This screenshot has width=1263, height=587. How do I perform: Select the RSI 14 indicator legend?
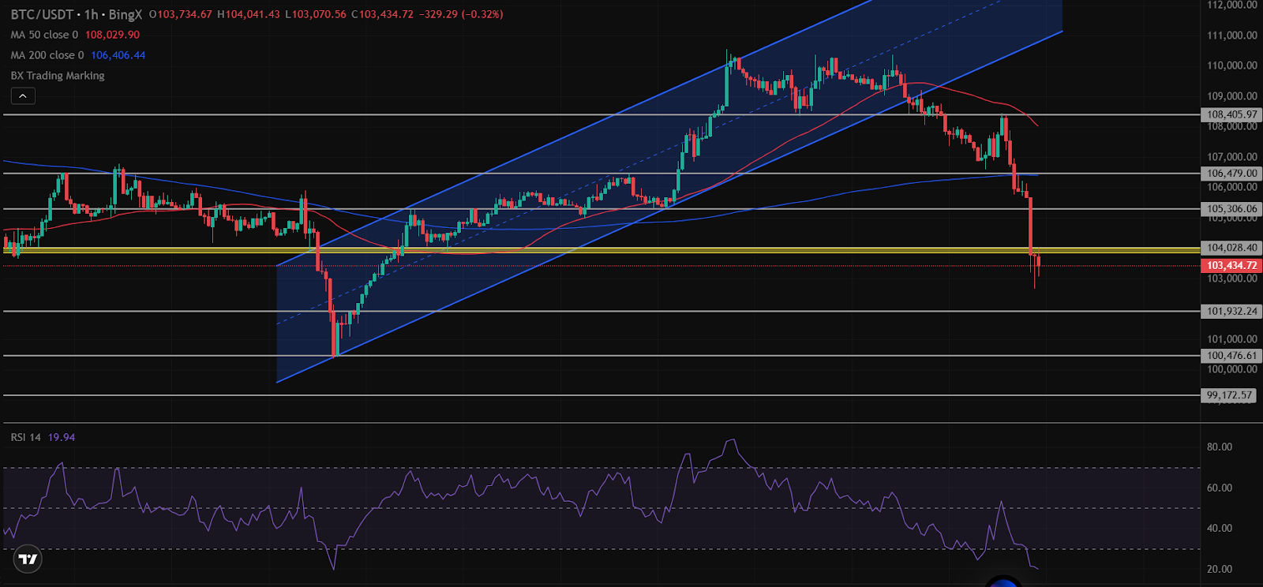[x=25, y=437]
